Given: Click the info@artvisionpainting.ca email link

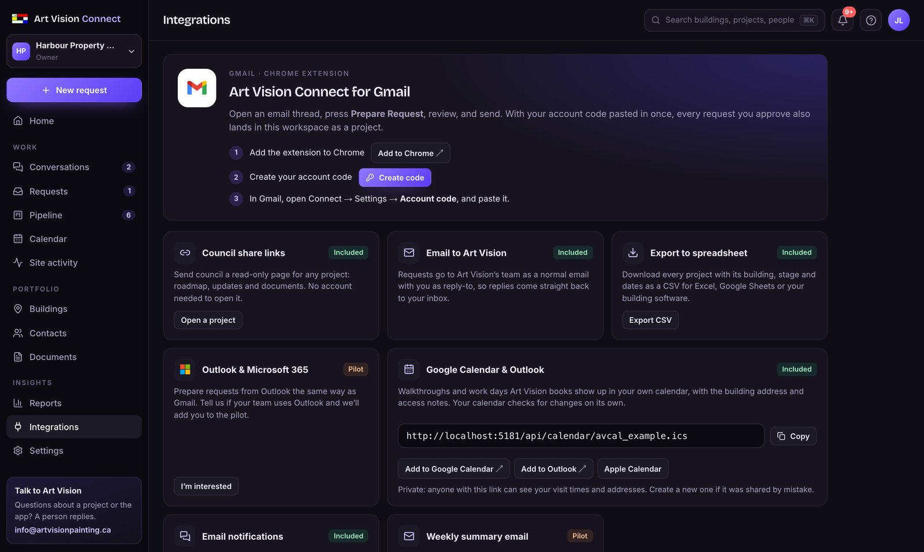Looking at the screenshot, I should (63, 530).
